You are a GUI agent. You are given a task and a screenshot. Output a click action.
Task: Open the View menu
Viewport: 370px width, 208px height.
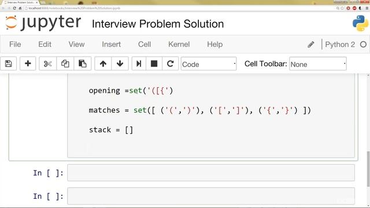pos(76,44)
